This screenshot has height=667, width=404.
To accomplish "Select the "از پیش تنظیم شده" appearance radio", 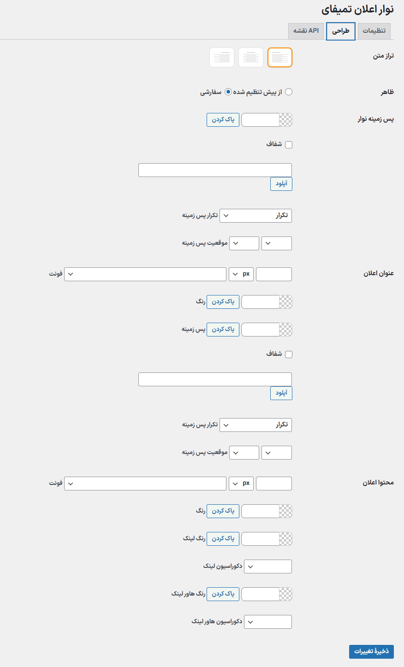I will point(289,92).
